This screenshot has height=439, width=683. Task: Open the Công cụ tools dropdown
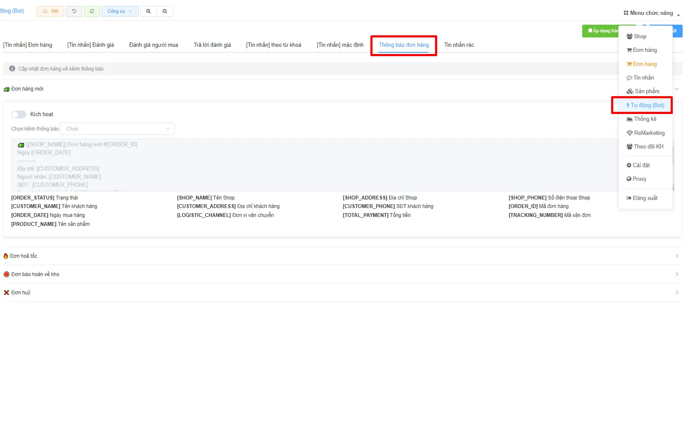pos(120,11)
